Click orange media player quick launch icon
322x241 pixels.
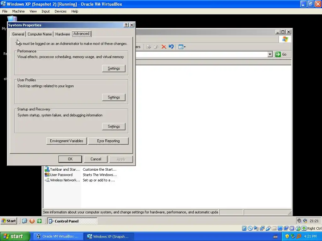pyautogui.click(x=32, y=221)
